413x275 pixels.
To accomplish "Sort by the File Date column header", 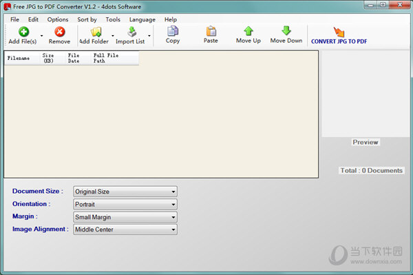I will (x=78, y=58).
